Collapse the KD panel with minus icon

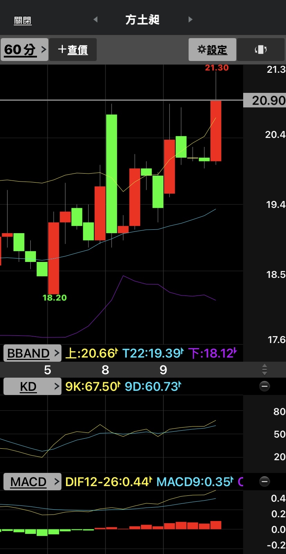point(265,386)
